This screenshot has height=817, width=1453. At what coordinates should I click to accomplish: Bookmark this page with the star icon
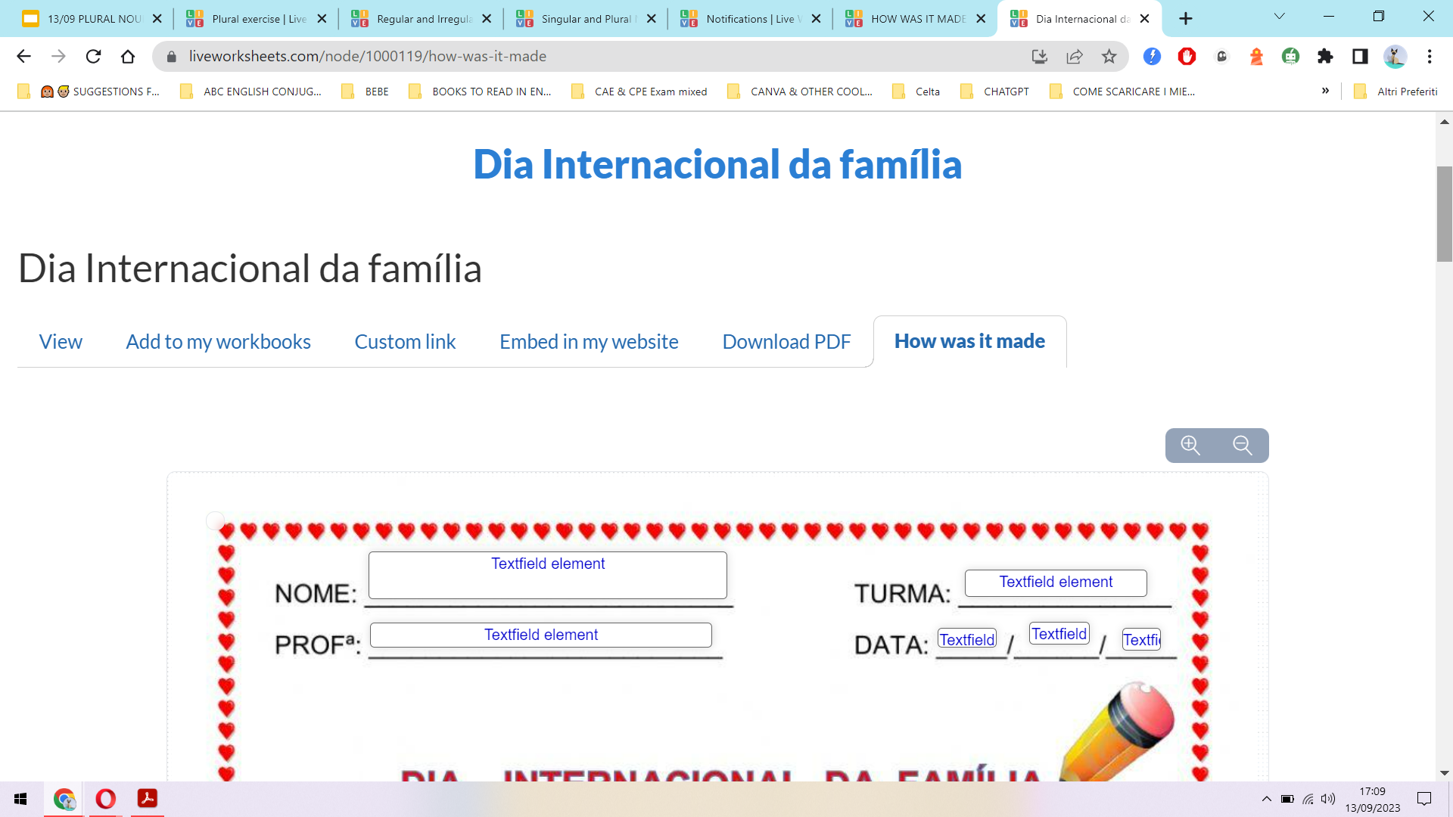coord(1109,56)
